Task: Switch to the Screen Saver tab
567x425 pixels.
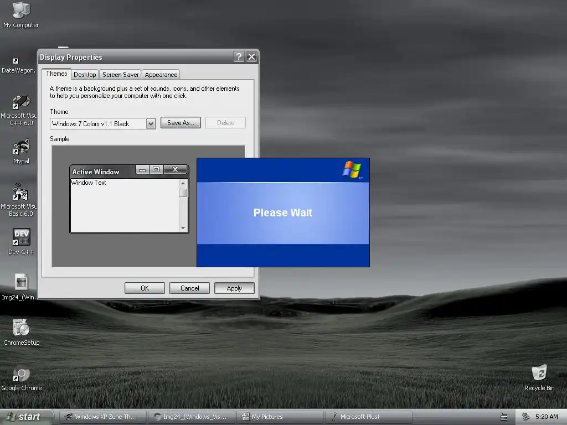Action: [x=120, y=75]
